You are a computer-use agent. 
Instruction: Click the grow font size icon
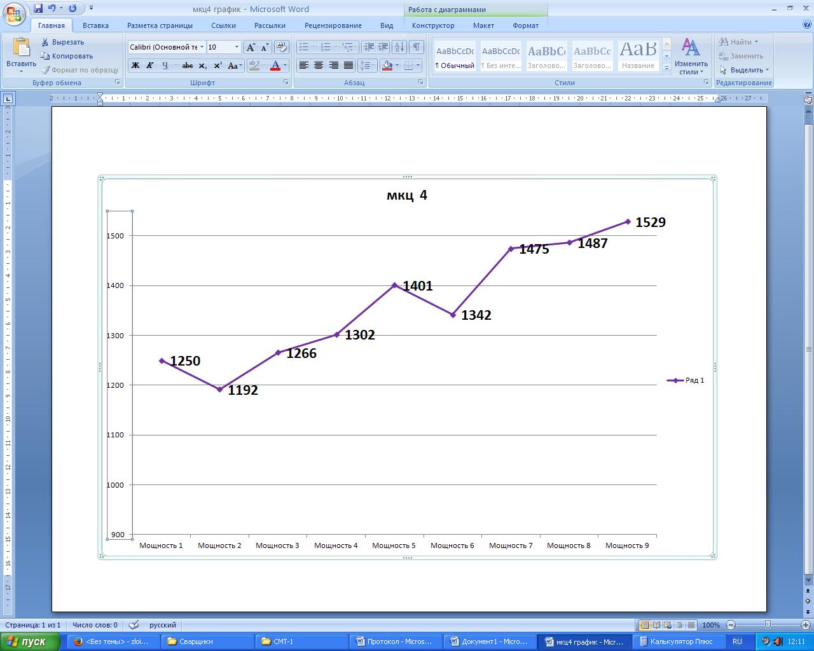point(251,47)
